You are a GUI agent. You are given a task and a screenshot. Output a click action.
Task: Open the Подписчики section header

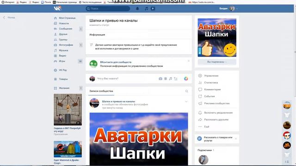(x=204, y=150)
